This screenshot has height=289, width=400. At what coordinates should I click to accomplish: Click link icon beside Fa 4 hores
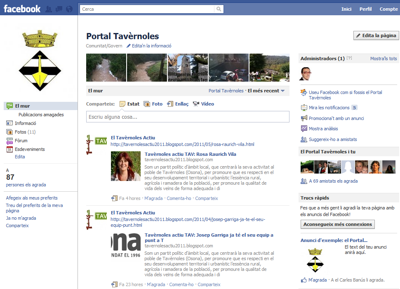pyautogui.click(x=114, y=198)
